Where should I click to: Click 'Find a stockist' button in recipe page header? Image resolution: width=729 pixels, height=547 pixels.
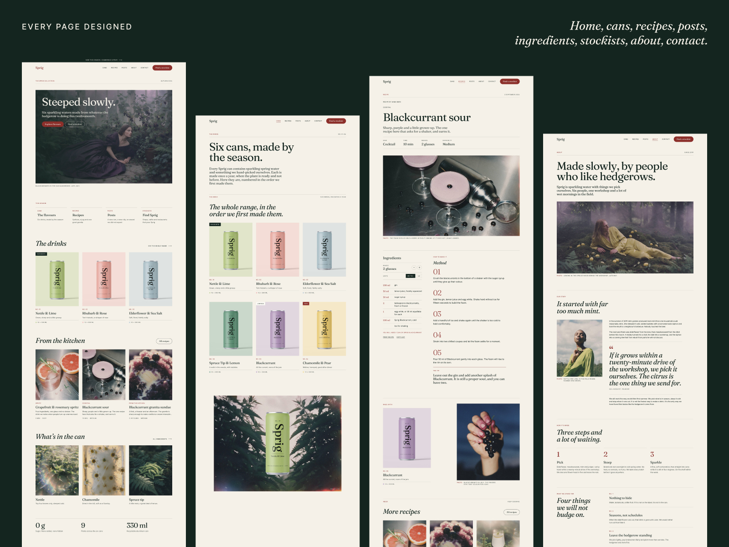coord(510,82)
